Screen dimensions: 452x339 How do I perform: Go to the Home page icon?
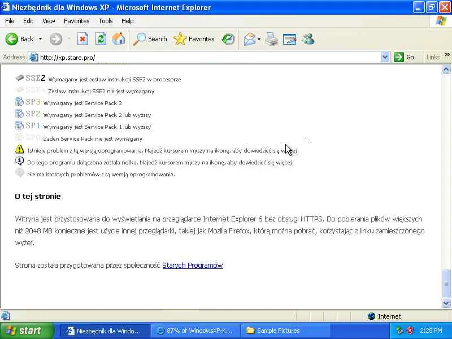(119, 39)
